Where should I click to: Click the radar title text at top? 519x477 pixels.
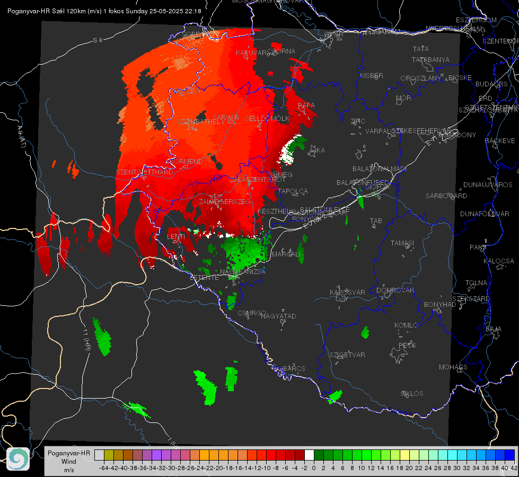coord(104,11)
